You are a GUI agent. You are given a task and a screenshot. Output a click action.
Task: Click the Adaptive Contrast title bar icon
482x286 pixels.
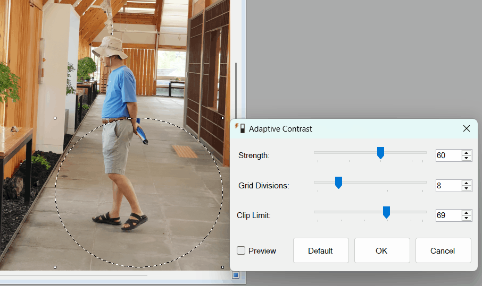[x=240, y=128]
